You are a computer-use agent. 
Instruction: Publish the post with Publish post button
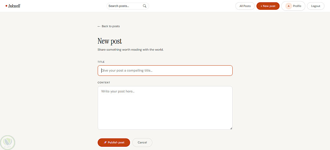pyautogui.click(x=114, y=142)
